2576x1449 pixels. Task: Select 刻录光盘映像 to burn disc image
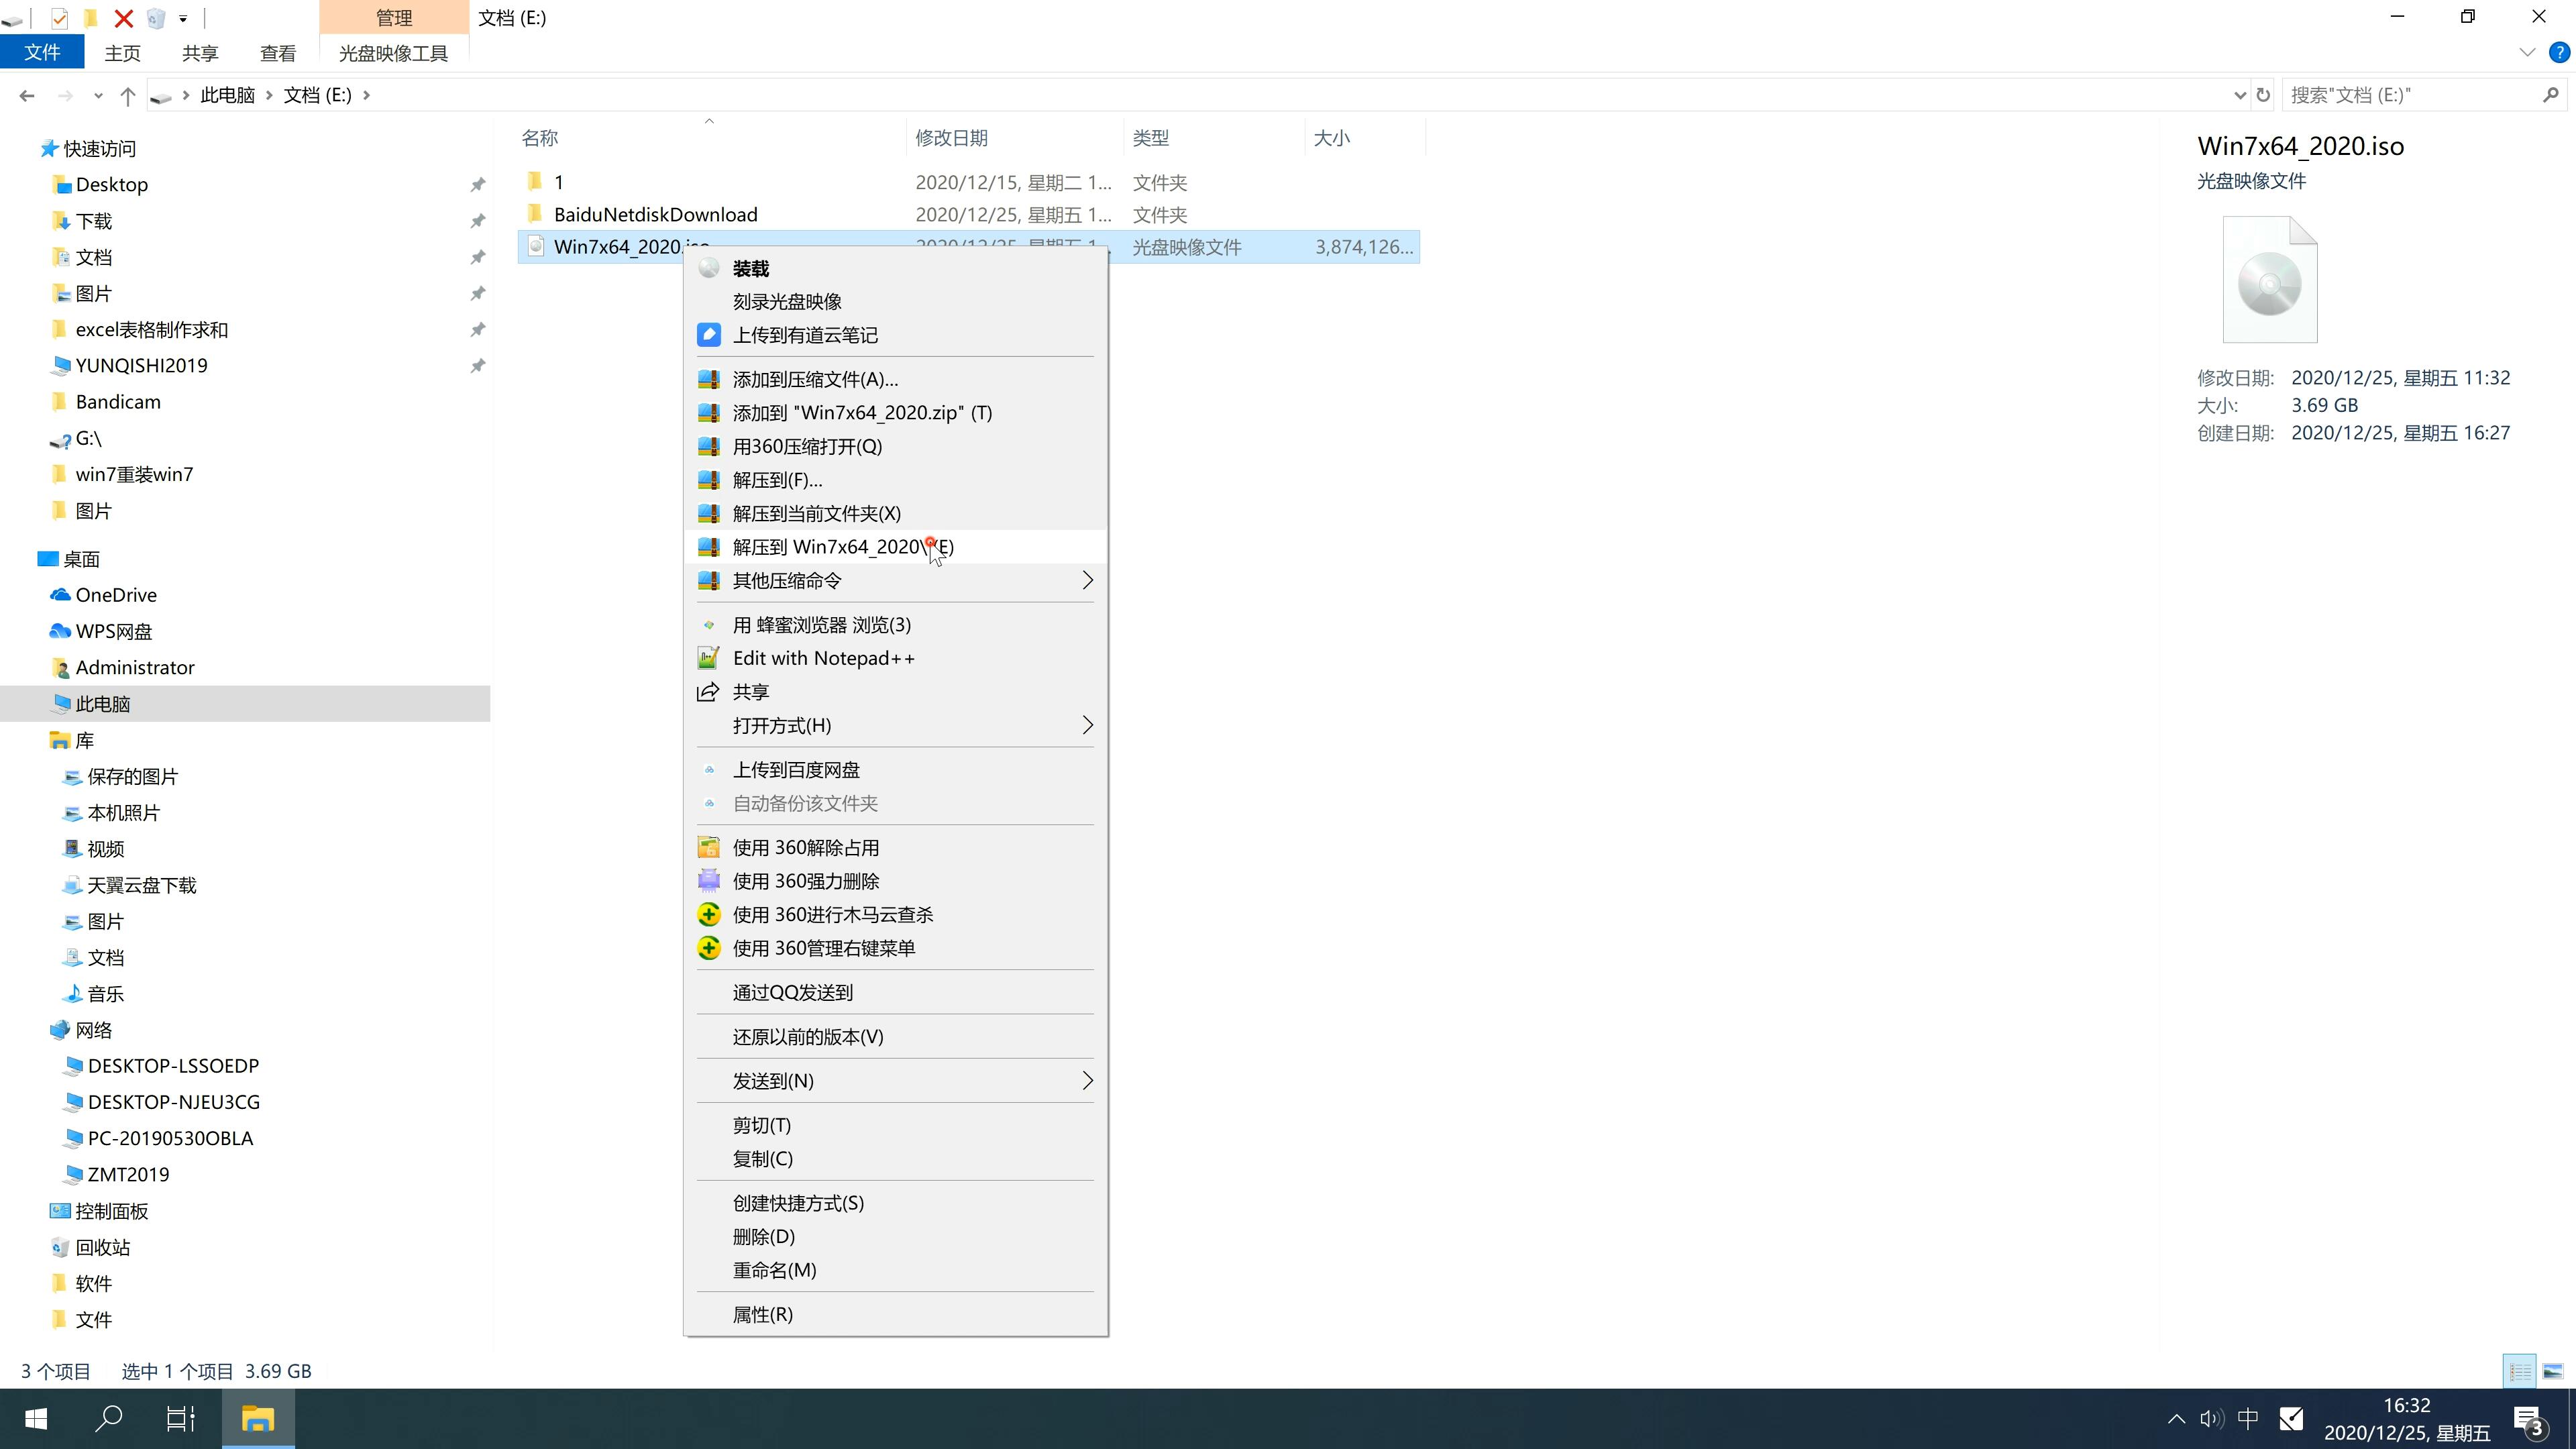[x=791, y=301]
